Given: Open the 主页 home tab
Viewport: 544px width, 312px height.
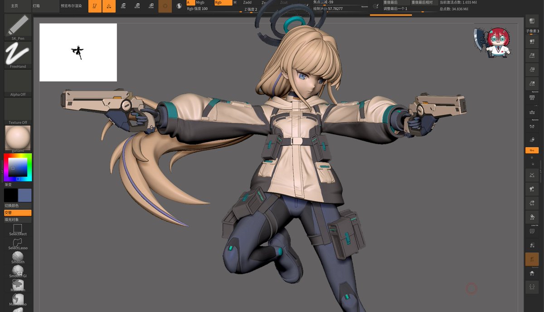Looking at the screenshot, I should tap(17, 6).
